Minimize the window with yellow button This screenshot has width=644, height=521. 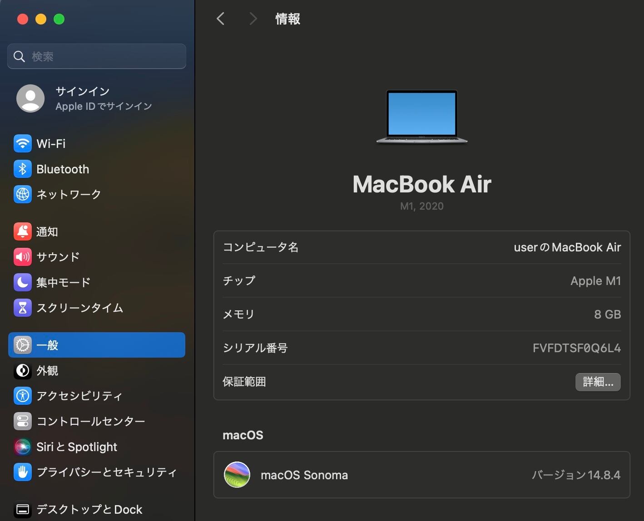tap(41, 19)
